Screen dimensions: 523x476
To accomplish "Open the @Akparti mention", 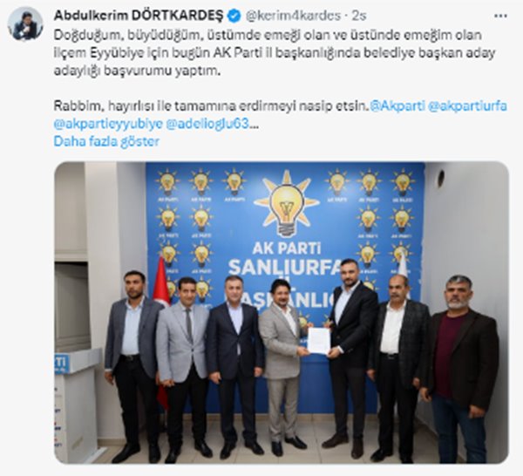I will click(397, 105).
